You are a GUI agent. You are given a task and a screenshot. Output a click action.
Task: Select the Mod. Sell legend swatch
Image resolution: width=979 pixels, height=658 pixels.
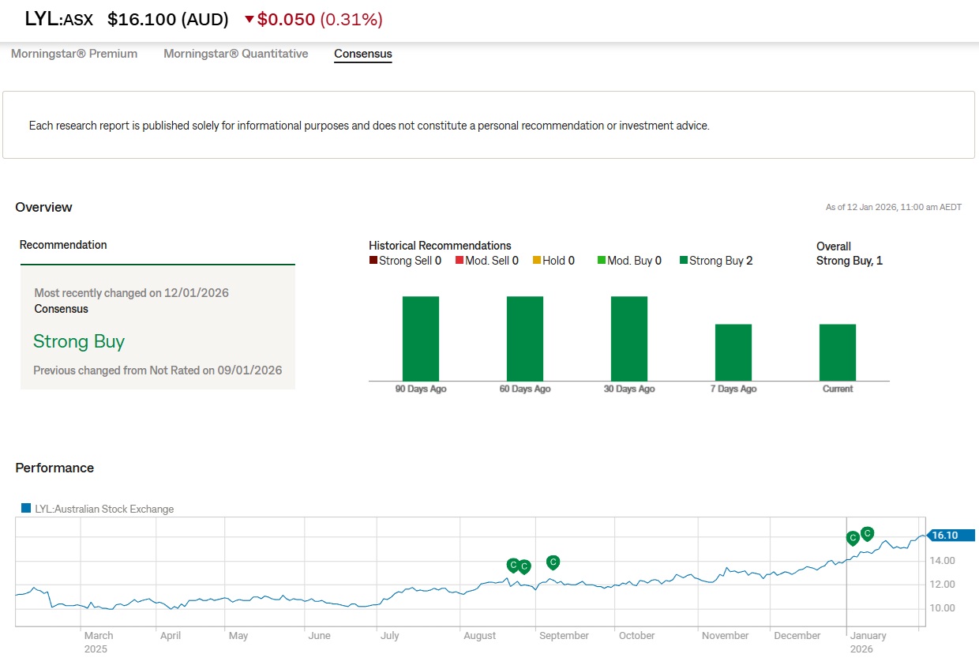coord(459,261)
